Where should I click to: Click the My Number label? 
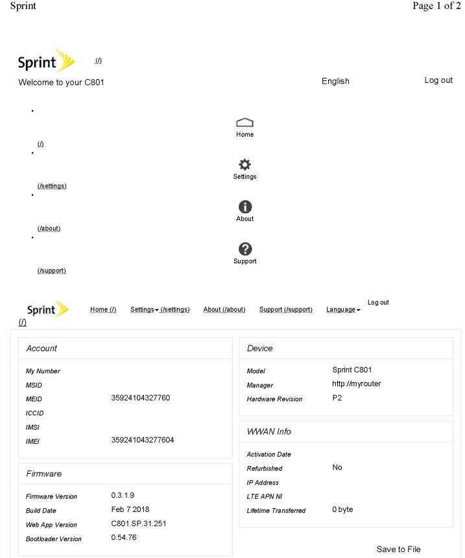[43, 371]
